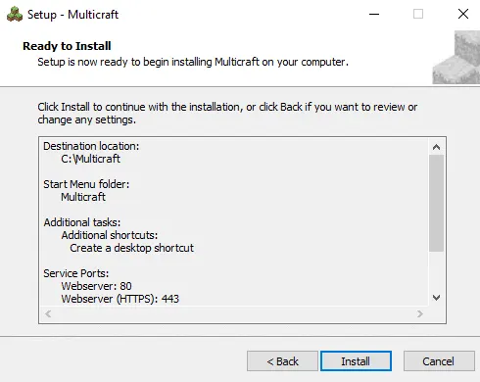Start installation with the Install button
Screen dimensions: 480x382
coord(356,361)
